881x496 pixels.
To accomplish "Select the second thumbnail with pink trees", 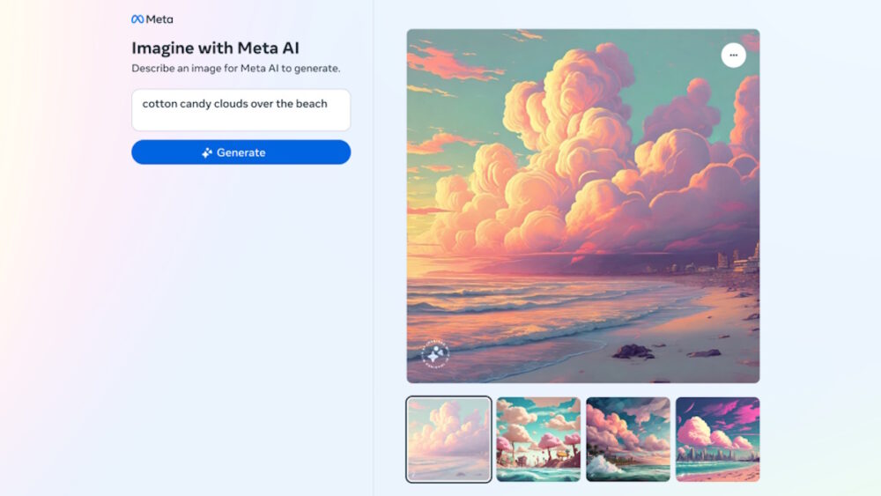I will (538, 440).
